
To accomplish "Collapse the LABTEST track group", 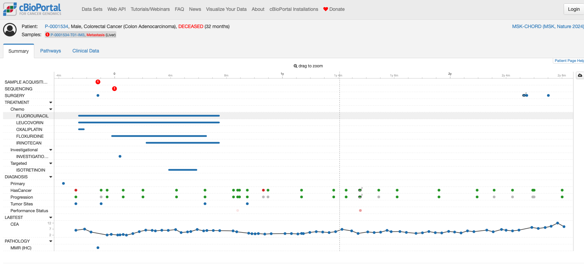I will click(x=51, y=218).
